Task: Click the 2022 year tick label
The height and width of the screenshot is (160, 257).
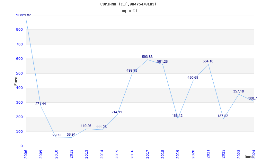Action: (x=223, y=154)
